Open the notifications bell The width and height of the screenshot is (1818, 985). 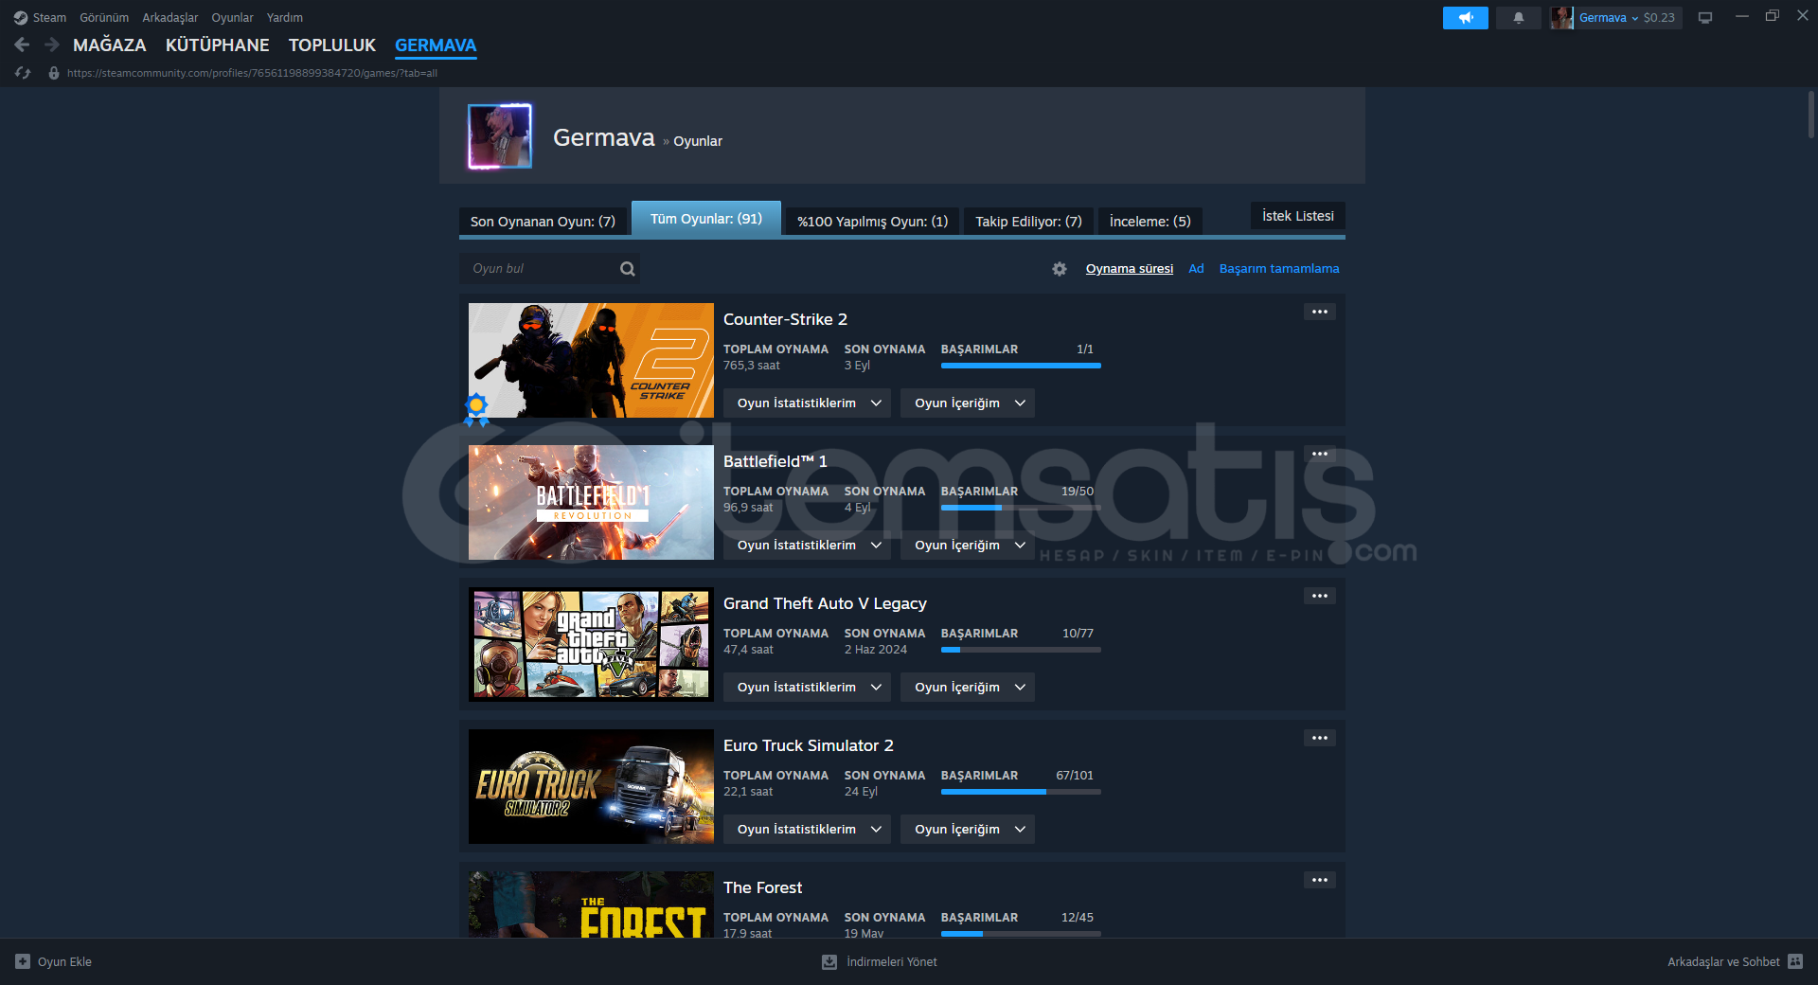click(1519, 18)
